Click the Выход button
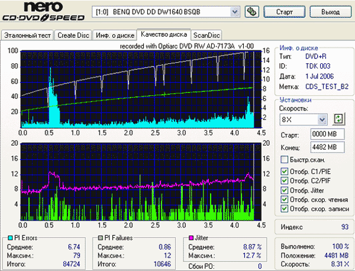The width and height of the screenshot is (355, 271). click(x=331, y=12)
